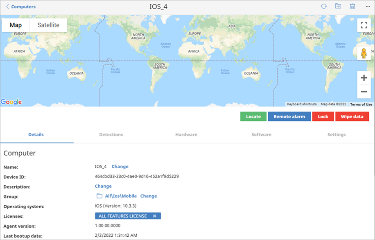375x240 pixels.
Task: Go back to Computers
Action: (x=21, y=7)
